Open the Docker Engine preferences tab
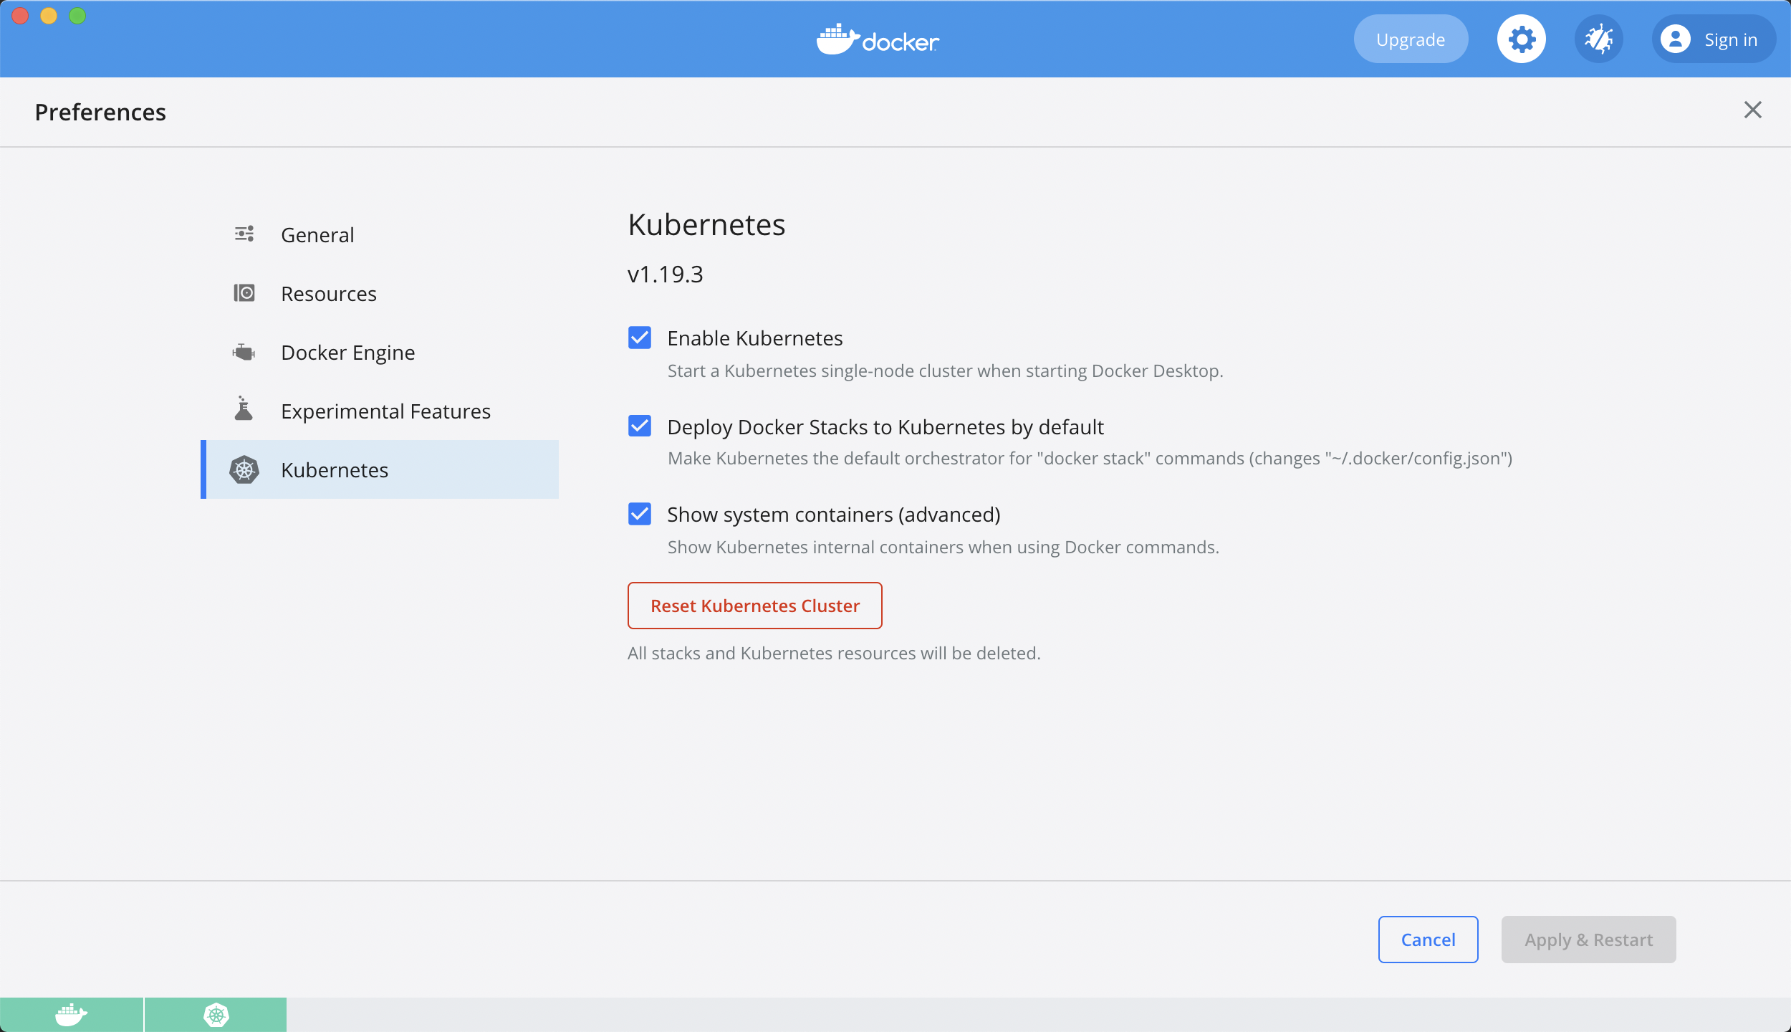1791x1032 pixels. [348, 353]
